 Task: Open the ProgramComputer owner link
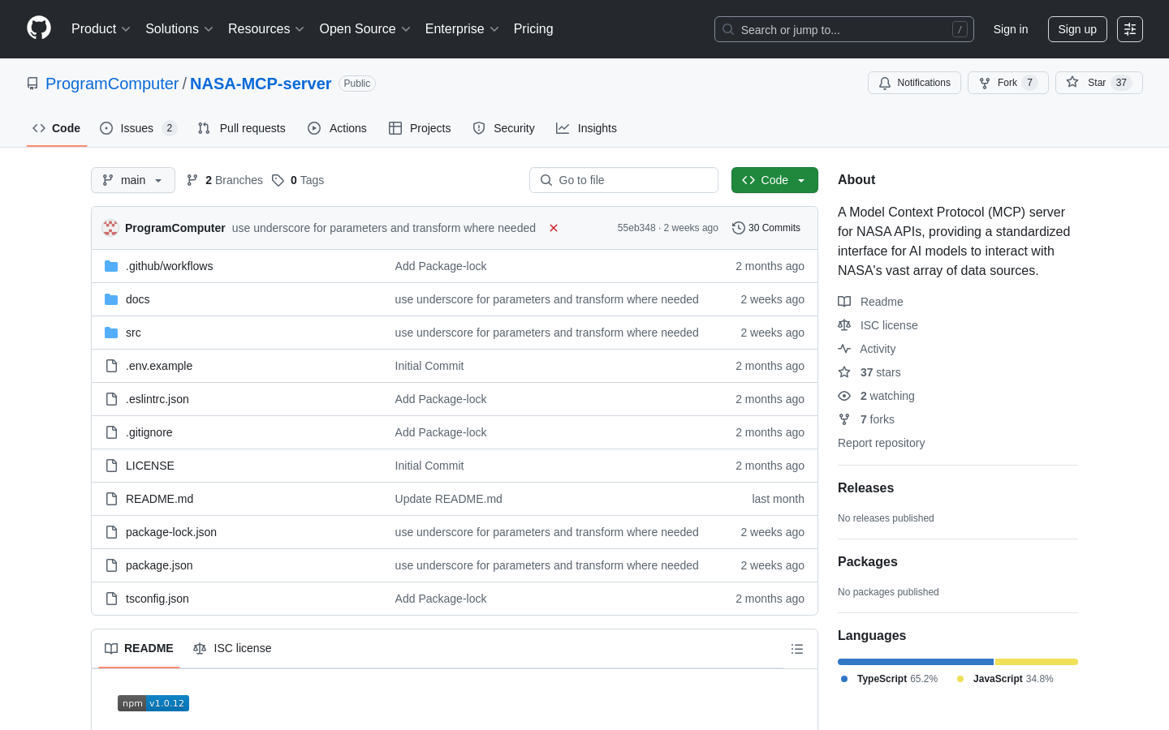tap(112, 84)
